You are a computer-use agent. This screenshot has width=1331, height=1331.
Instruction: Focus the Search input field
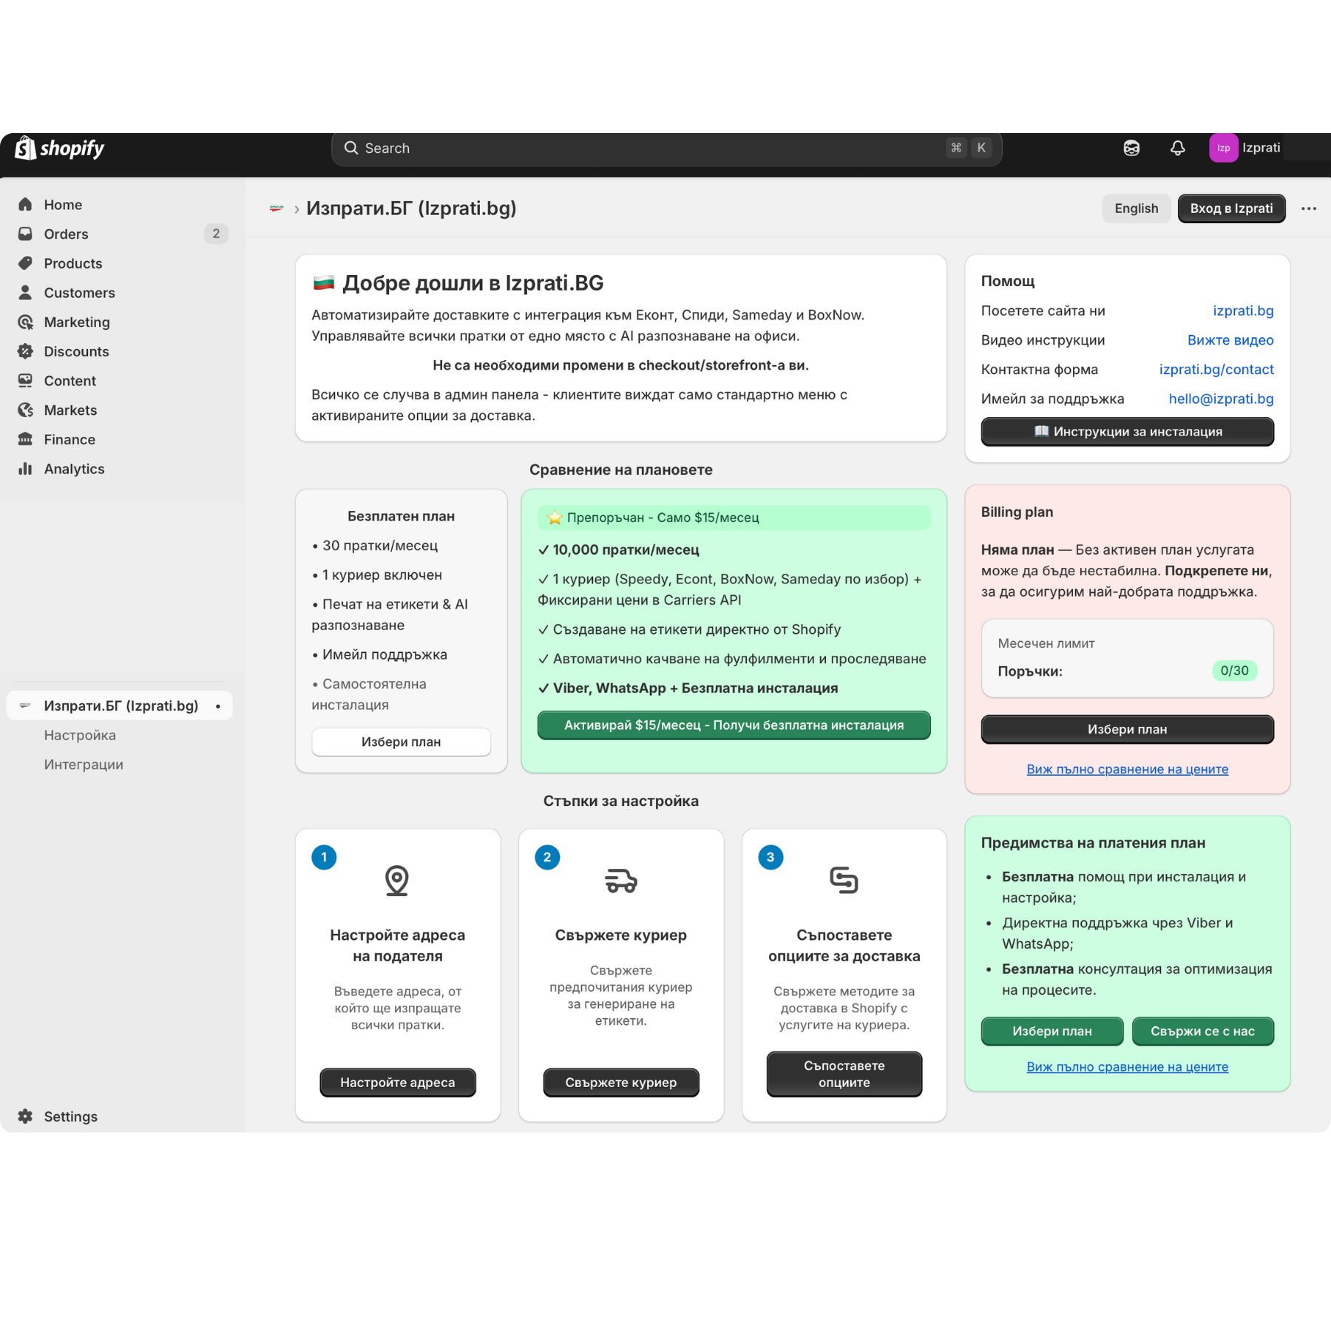(651, 149)
